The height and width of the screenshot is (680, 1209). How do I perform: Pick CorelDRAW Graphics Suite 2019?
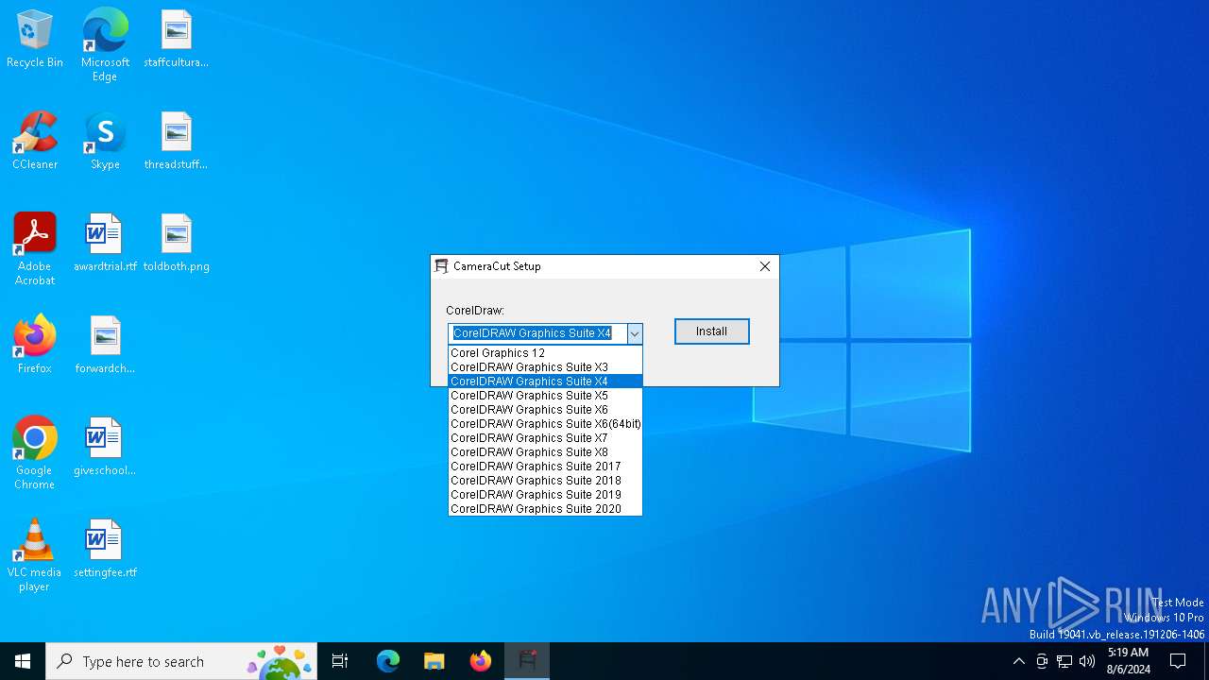point(545,495)
